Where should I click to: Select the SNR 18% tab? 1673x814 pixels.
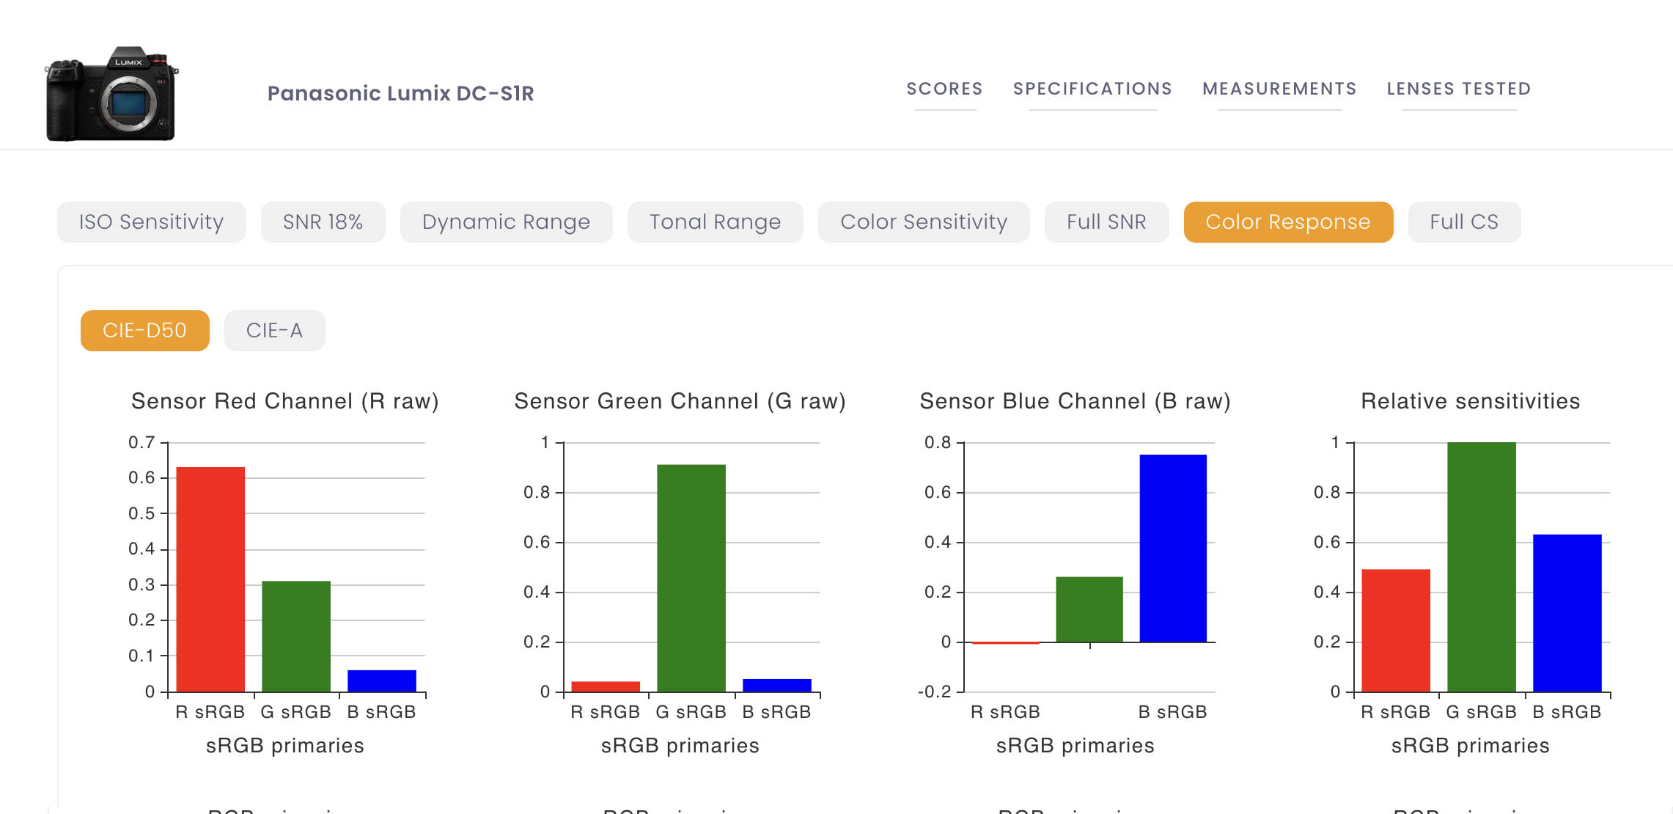coord(323,222)
